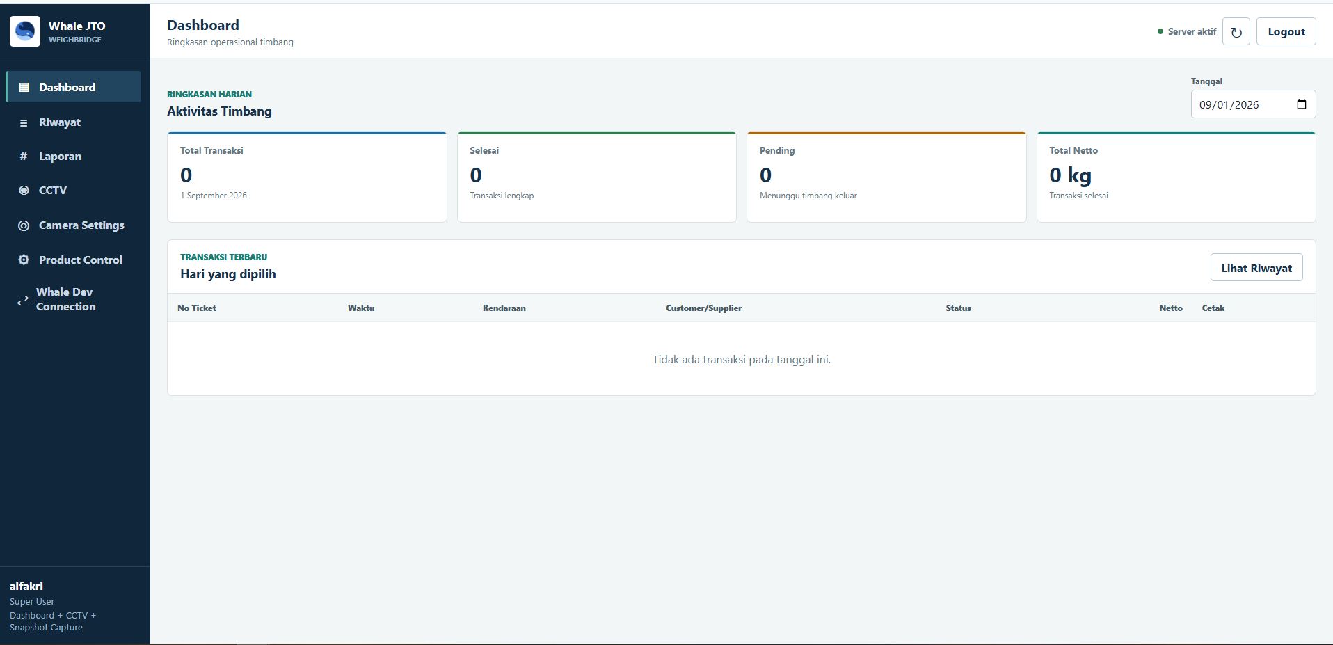The width and height of the screenshot is (1333, 645).
Task: Click the Product Control gear icon
Action: click(24, 260)
